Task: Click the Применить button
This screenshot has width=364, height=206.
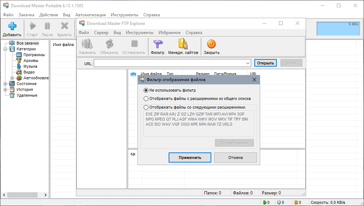Action: (x=190, y=157)
